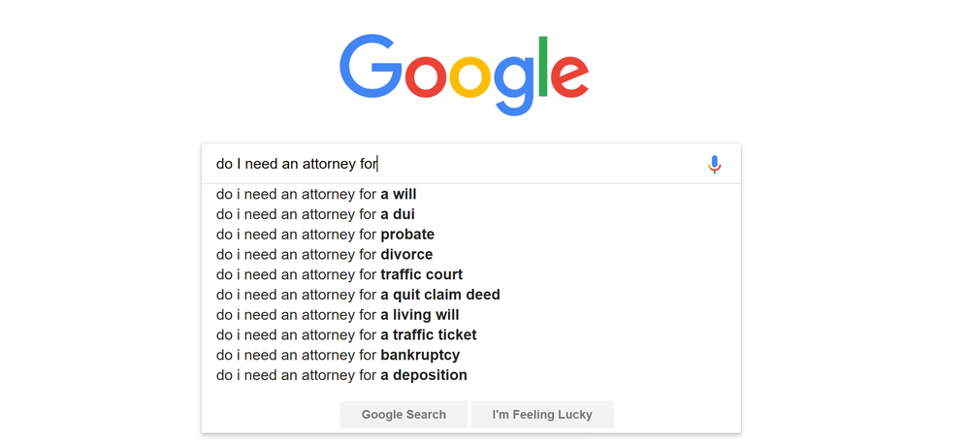Place cursor after 'for' in search box
The image size is (970, 442).
[377, 165]
